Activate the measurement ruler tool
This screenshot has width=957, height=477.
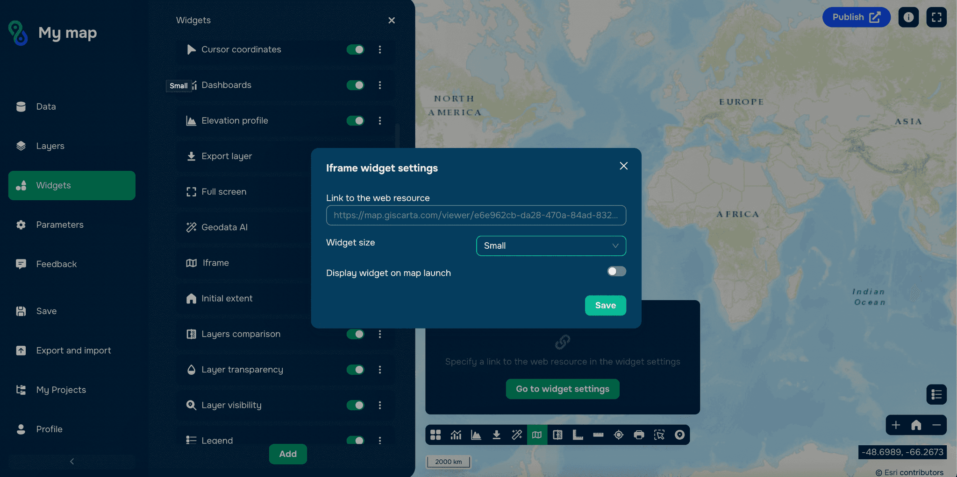[x=599, y=435]
